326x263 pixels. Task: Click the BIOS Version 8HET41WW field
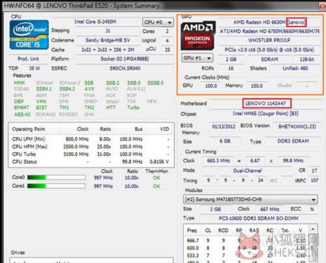coord(297,126)
